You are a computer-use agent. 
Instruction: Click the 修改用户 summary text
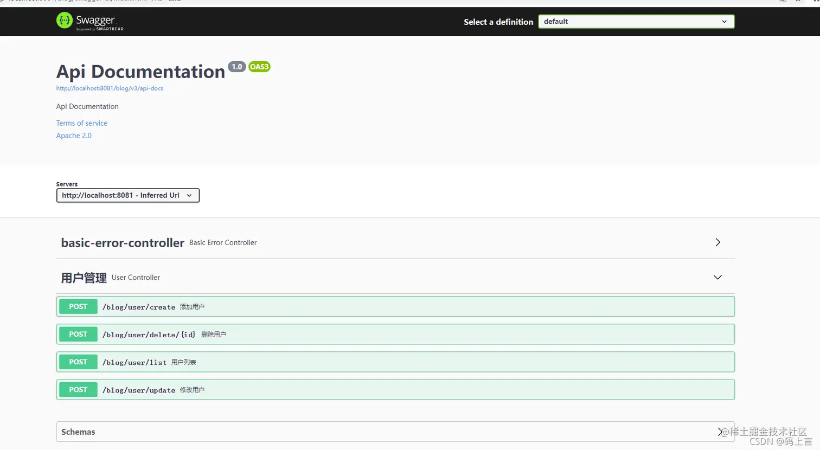[x=192, y=390]
